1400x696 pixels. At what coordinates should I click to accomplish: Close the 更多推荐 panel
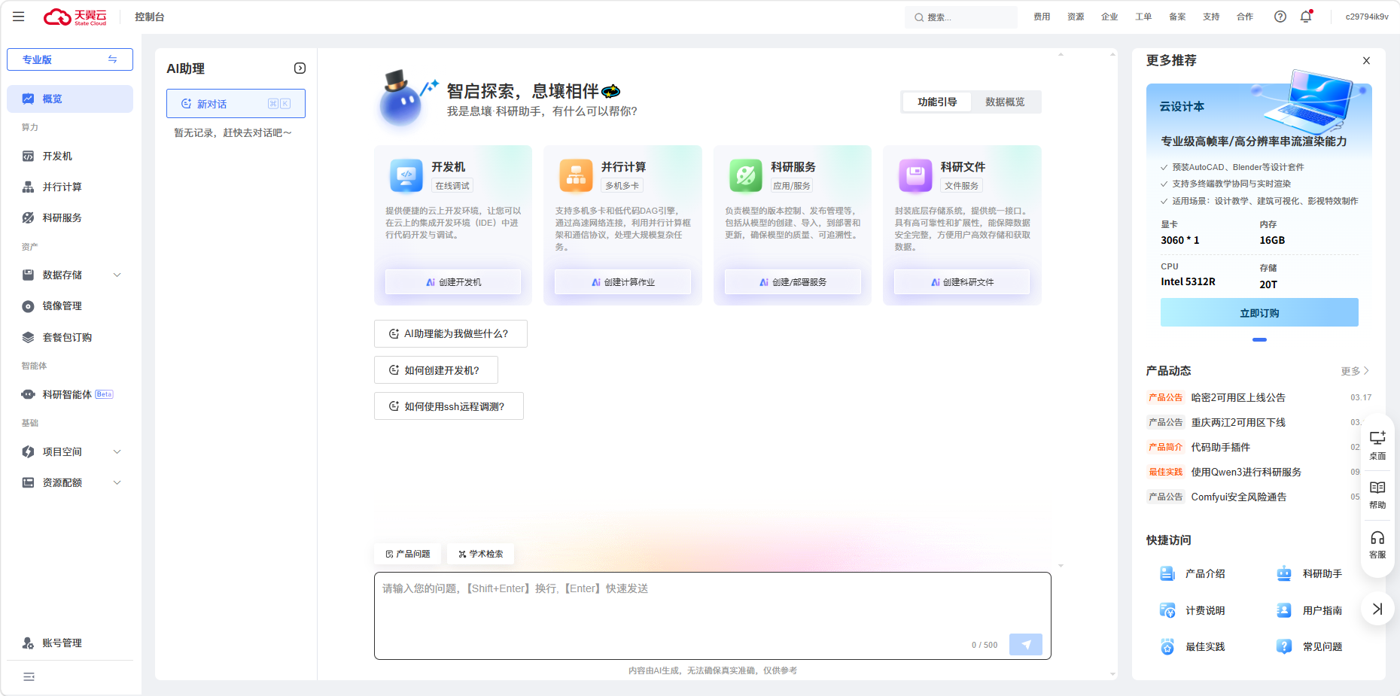tap(1366, 61)
